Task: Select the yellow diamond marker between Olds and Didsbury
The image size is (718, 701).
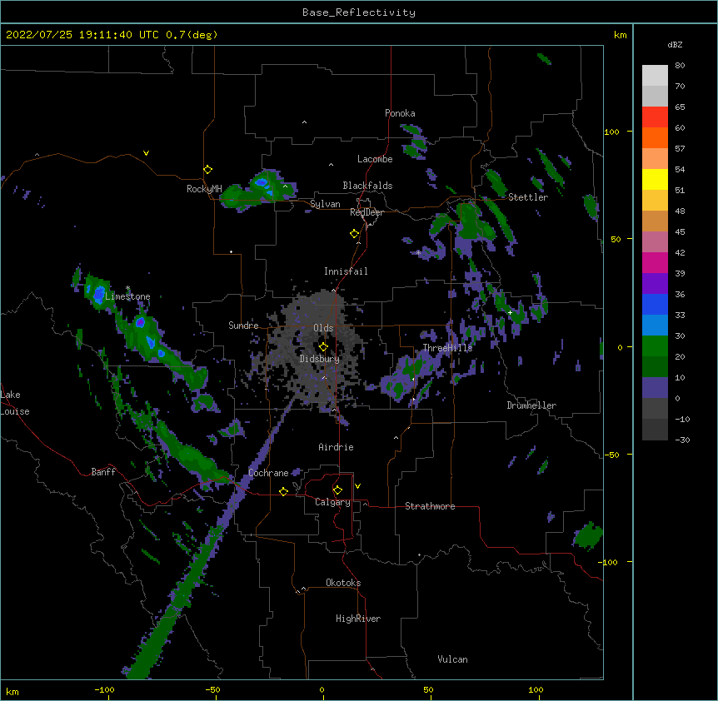Action: pos(323,346)
